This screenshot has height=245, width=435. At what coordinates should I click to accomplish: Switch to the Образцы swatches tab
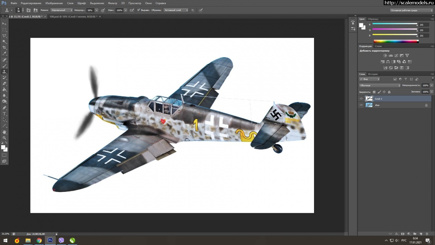pos(373,19)
